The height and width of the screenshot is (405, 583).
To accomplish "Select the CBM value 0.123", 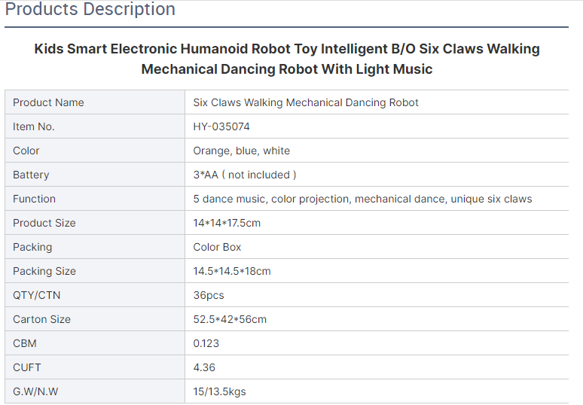I will (x=206, y=343).
